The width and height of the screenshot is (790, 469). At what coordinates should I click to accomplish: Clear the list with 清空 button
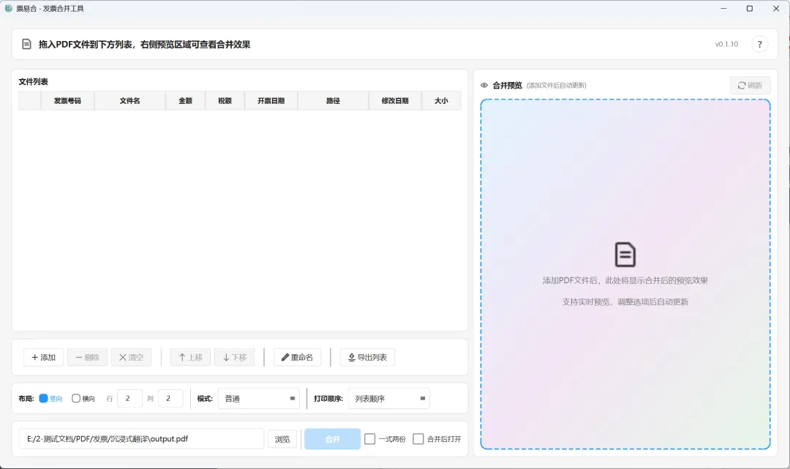[131, 357]
